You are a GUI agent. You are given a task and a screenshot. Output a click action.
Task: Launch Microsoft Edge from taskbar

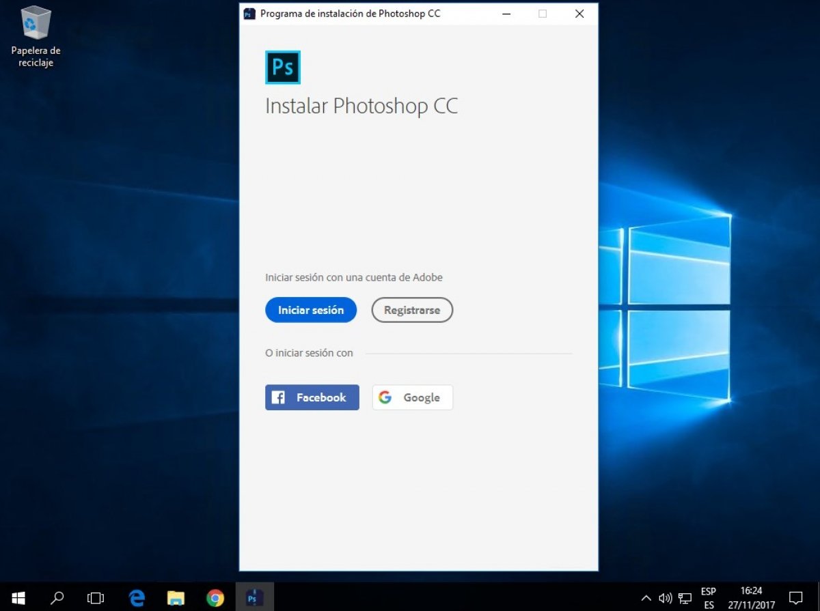137,598
